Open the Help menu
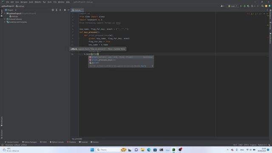This screenshot has height=153, width=272. pos(68,2)
